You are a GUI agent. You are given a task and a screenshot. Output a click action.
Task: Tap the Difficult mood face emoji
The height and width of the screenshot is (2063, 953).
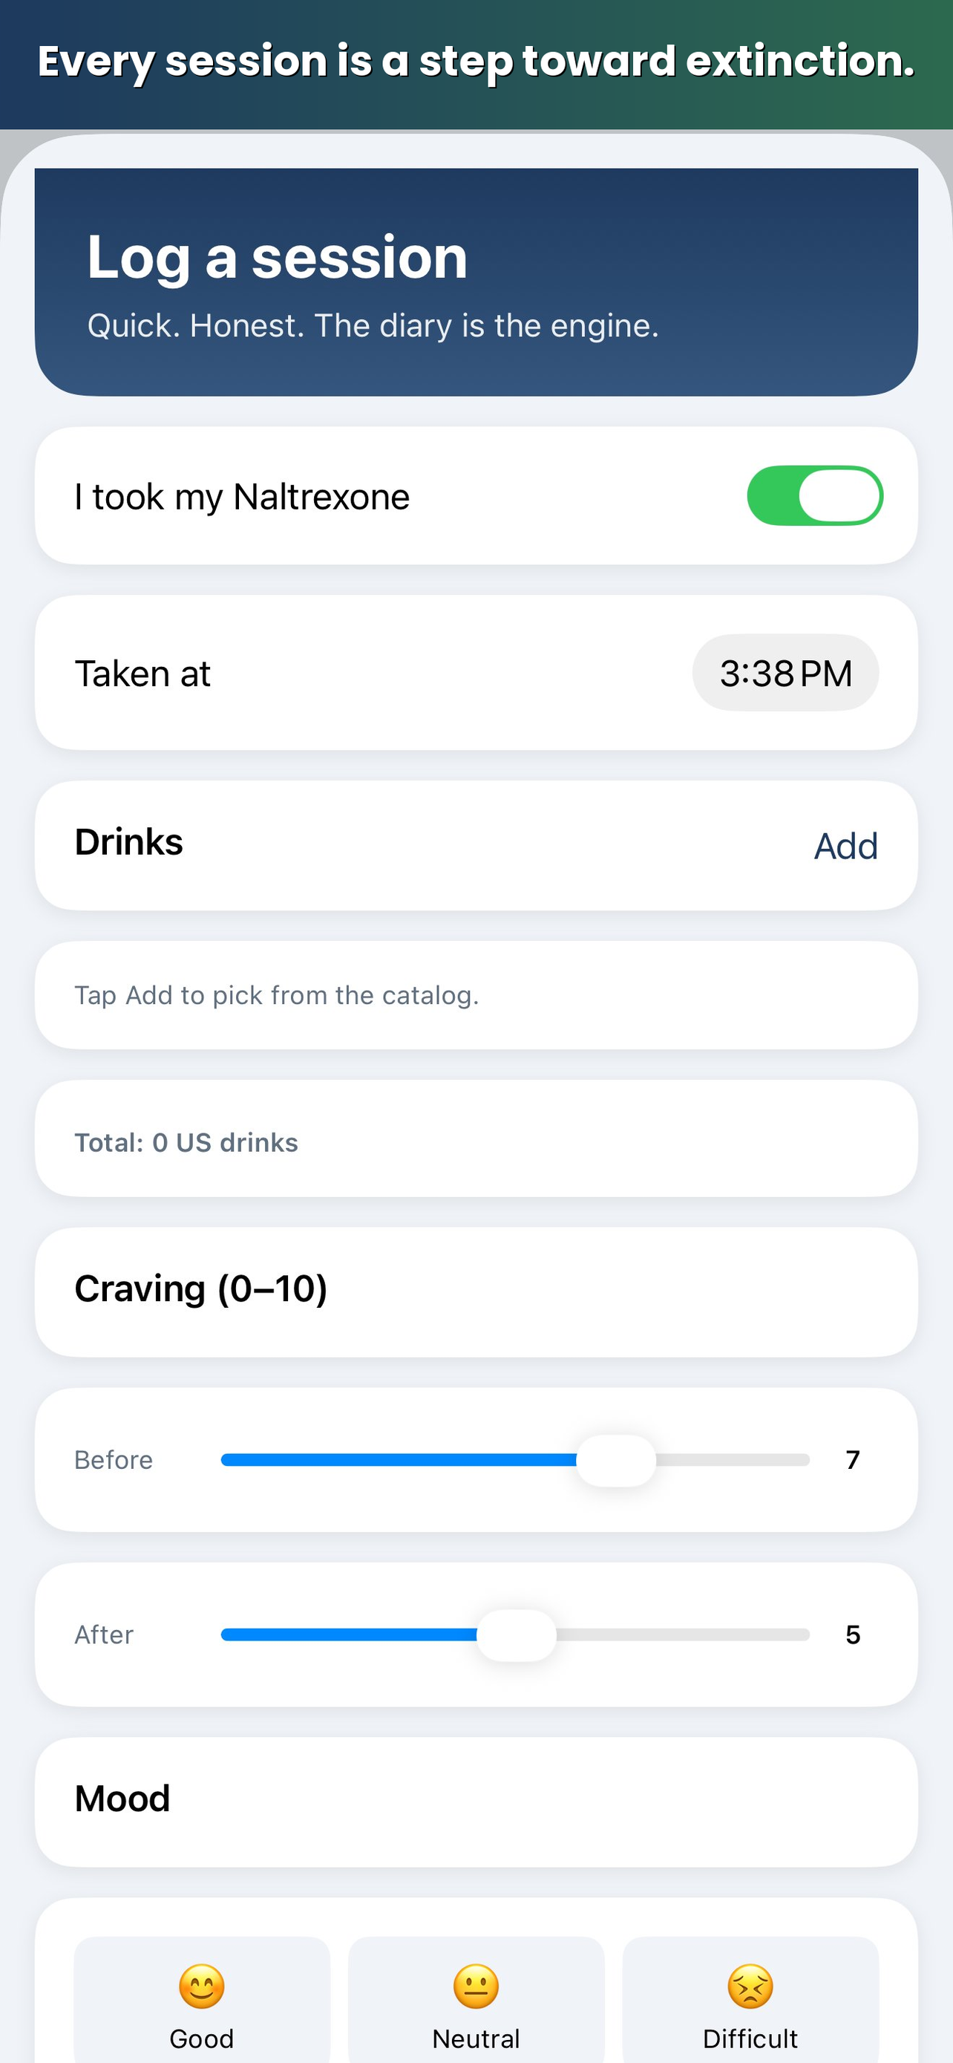(x=750, y=1986)
